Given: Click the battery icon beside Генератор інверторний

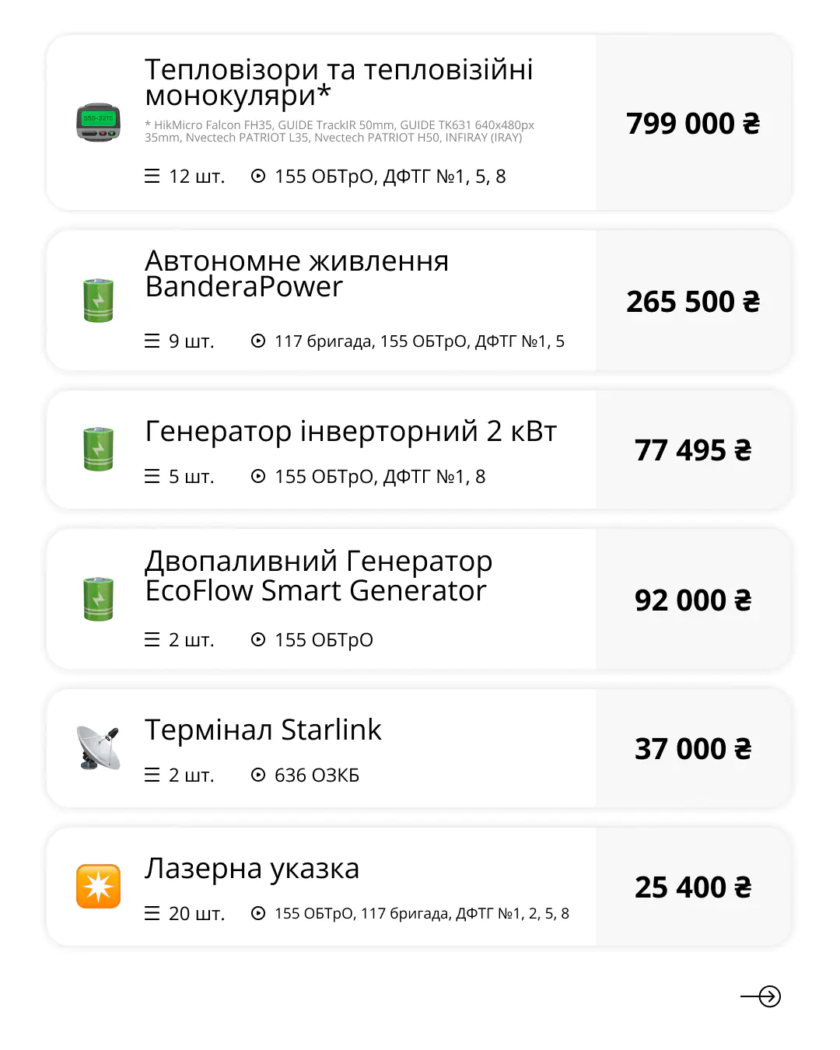Looking at the screenshot, I should (x=98, y=449).
